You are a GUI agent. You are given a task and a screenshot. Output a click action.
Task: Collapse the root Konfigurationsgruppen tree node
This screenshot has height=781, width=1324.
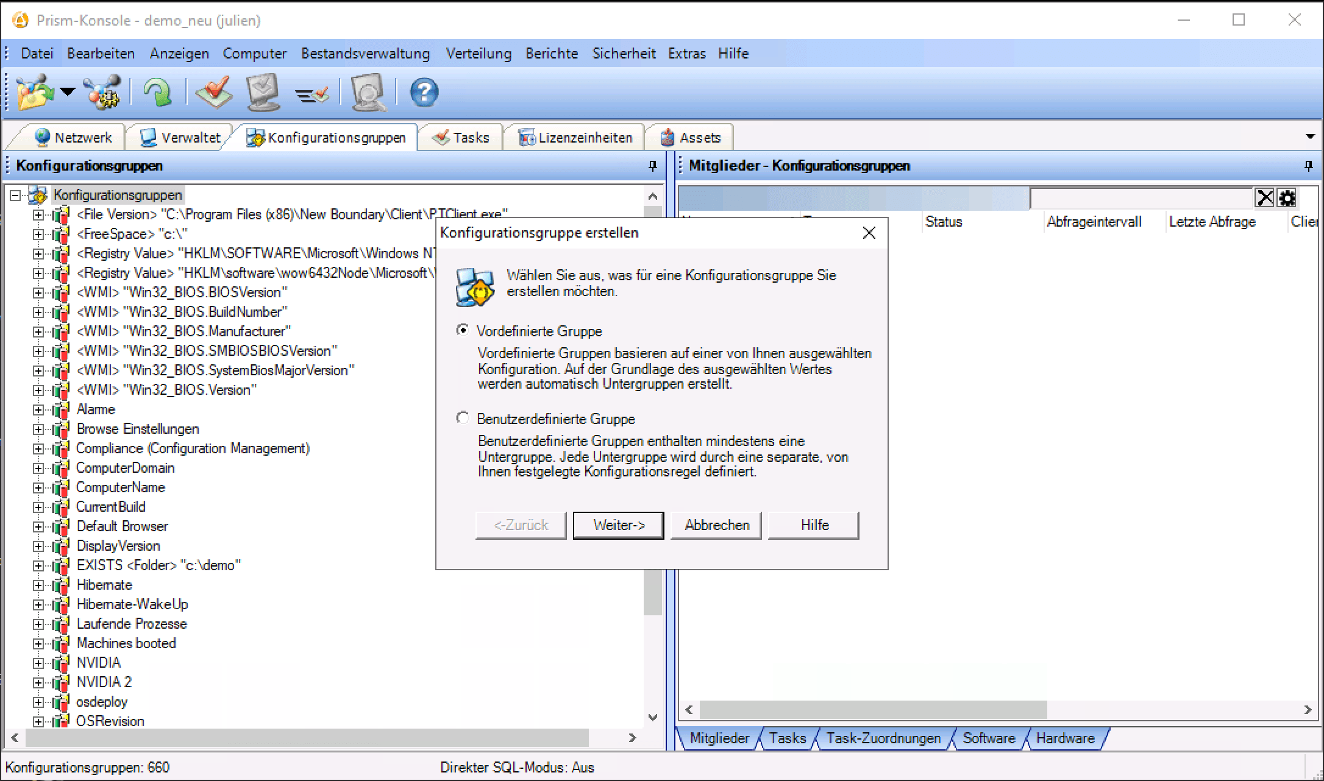tap(15, 195)
